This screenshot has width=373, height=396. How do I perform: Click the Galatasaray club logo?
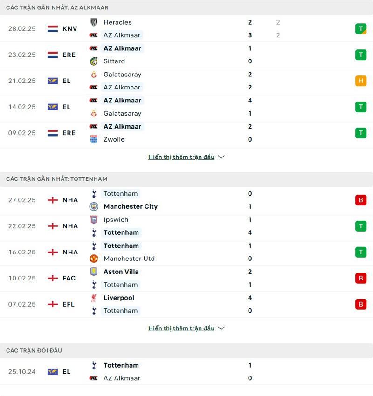93,74
